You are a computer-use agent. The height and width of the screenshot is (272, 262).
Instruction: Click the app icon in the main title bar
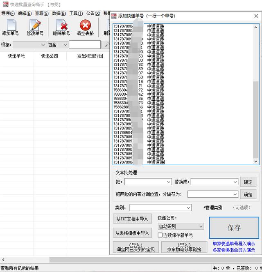click(6, 5)
